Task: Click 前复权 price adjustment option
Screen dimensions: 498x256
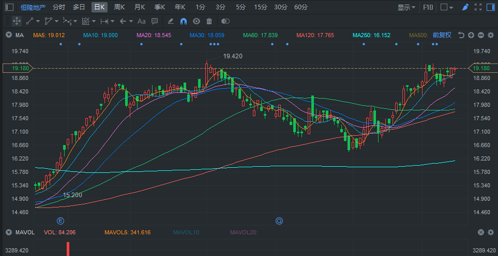Action: coord(442,35)
